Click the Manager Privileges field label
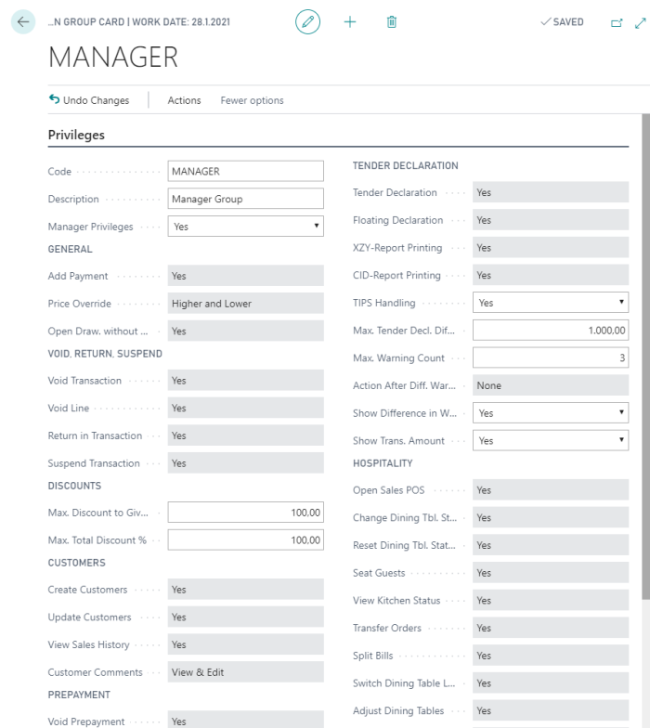Viewport: 650px width, 728px height. coord(91,227)
